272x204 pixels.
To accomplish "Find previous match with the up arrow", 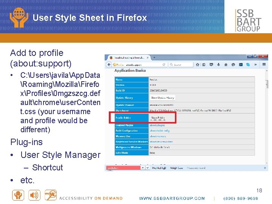I will pos(143,168).
